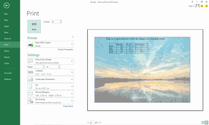Click the No Scaling icon
This screenshot has width=209, height=125.
click(30, 101)
